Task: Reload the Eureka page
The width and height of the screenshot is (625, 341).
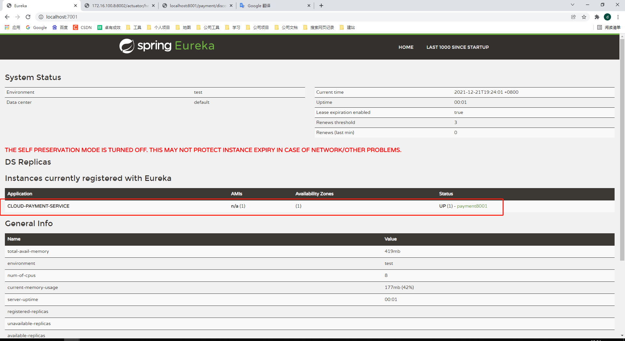Action: (x=28, y=17)
